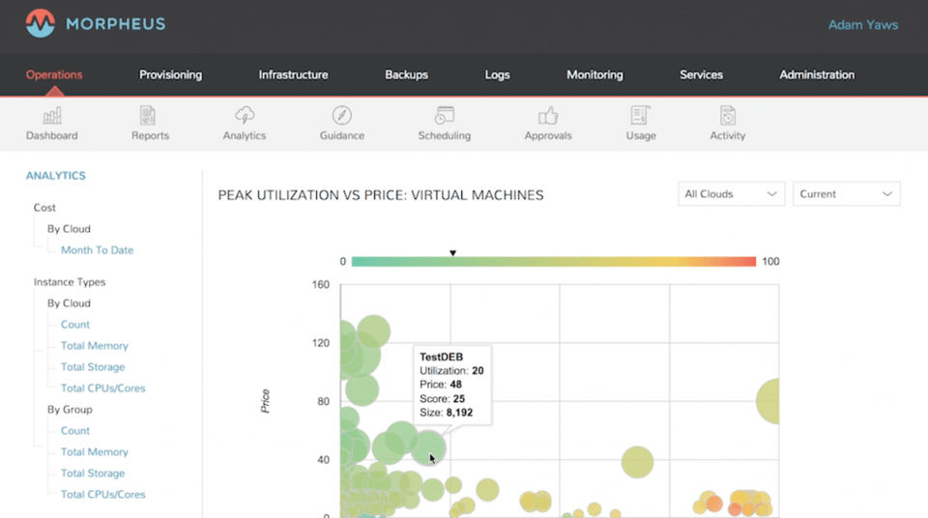This screenshot has height=518, width=928.
Task: Open the Month To Date link
Action: point(97,250)
